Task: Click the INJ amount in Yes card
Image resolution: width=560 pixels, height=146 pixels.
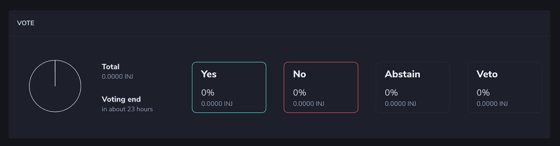Action: click(217, 104)
